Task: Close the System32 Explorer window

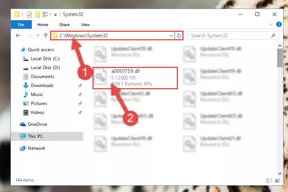Action: [275, 14]
